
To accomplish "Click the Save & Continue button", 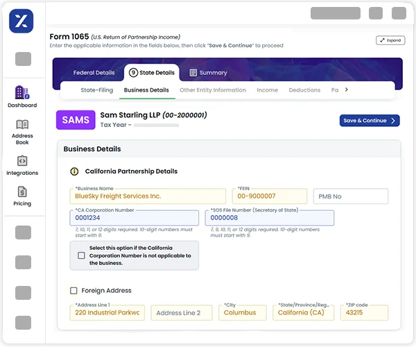I will point(370,121).
